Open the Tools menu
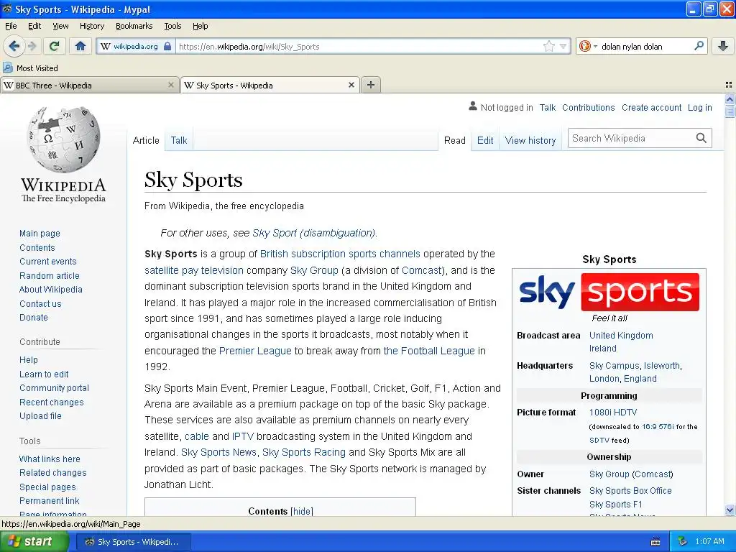 click(x=172, y=26)
